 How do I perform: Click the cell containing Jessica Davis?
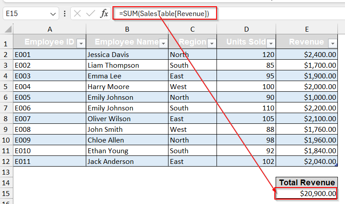click(127, 54)
